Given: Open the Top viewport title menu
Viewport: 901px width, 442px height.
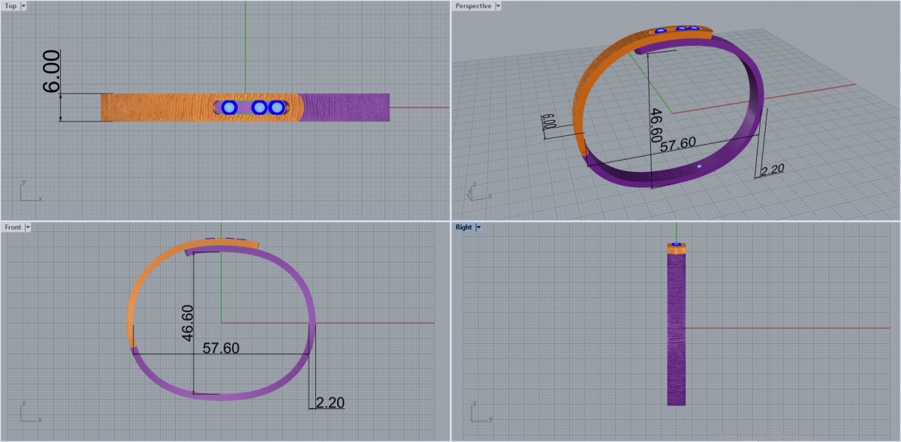Looking at the screenshot, I should [x=23, y=6].
